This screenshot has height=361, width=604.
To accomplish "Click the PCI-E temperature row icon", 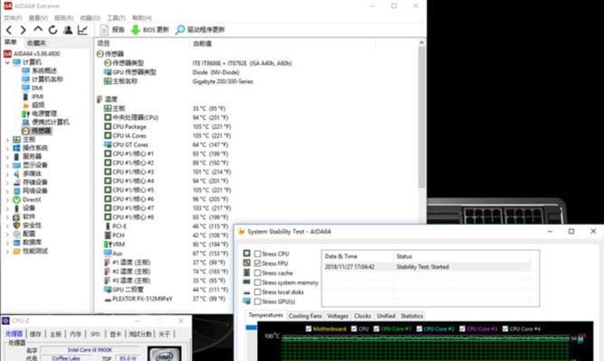I will 108,226.
